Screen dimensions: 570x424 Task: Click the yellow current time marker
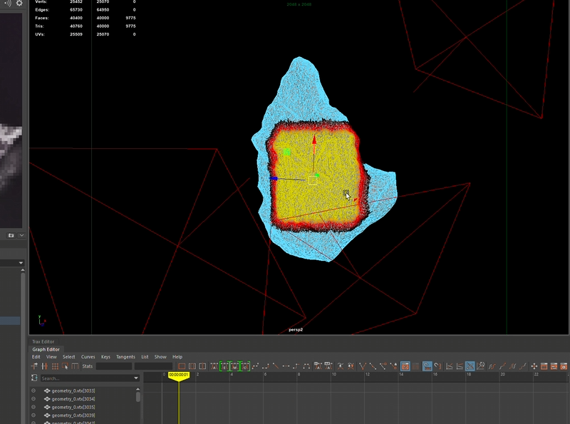(x=179, y=376)
